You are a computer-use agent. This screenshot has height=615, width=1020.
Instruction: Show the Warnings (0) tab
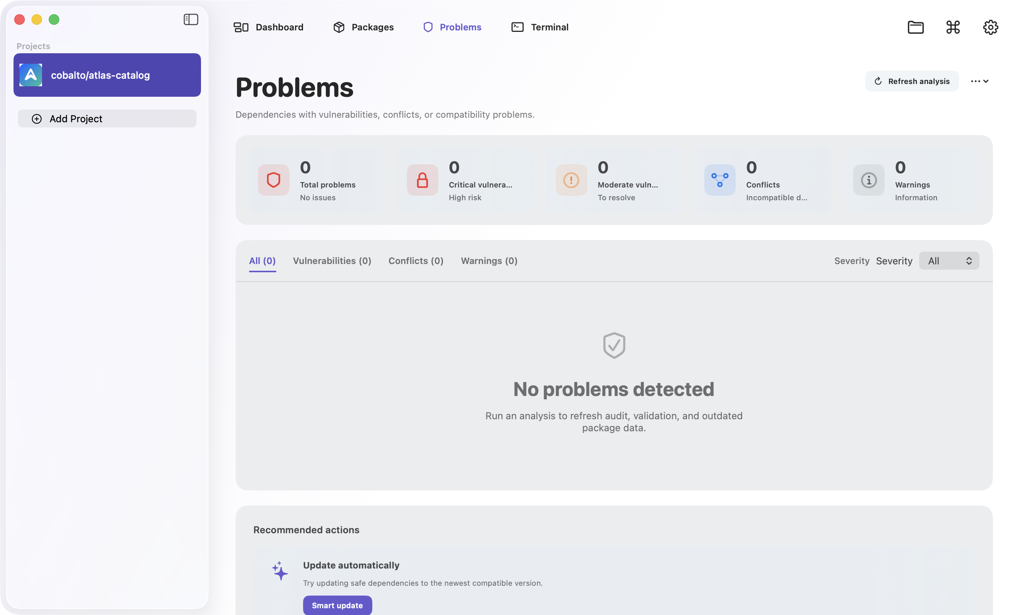click(489, 261)
